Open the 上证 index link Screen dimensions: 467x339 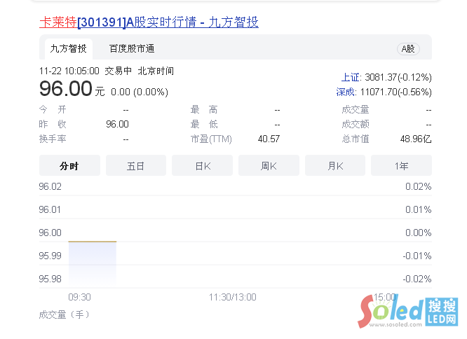[351, 77]
